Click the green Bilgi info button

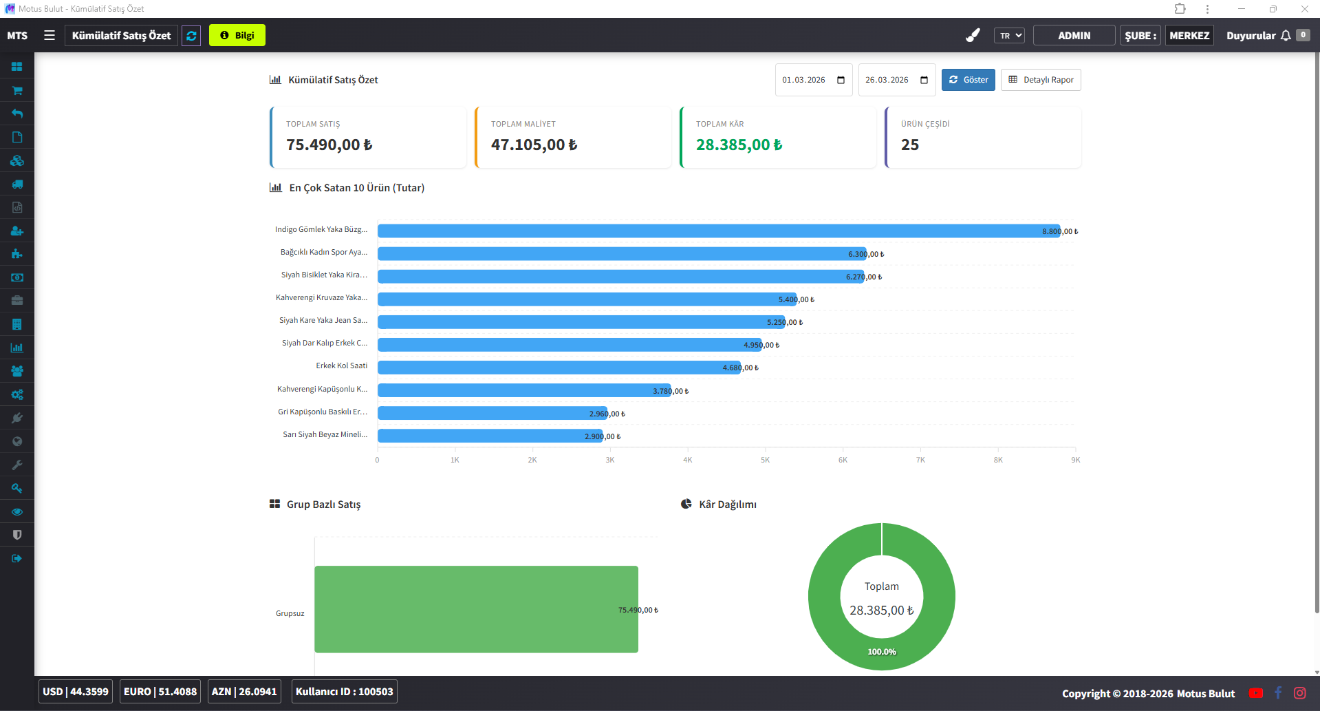pyautogui.click(x=237, y=36)
